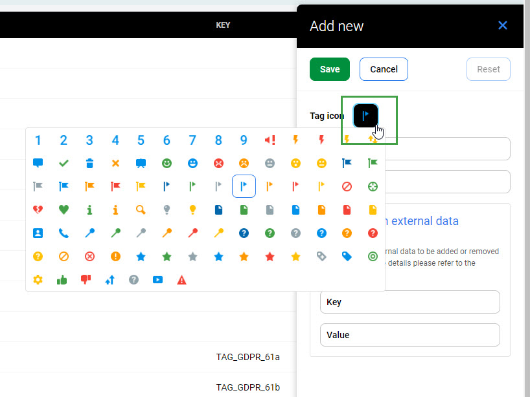This screenshot has width=530, height=397.
Task: Save the new tag
Action: pos(329,69)
